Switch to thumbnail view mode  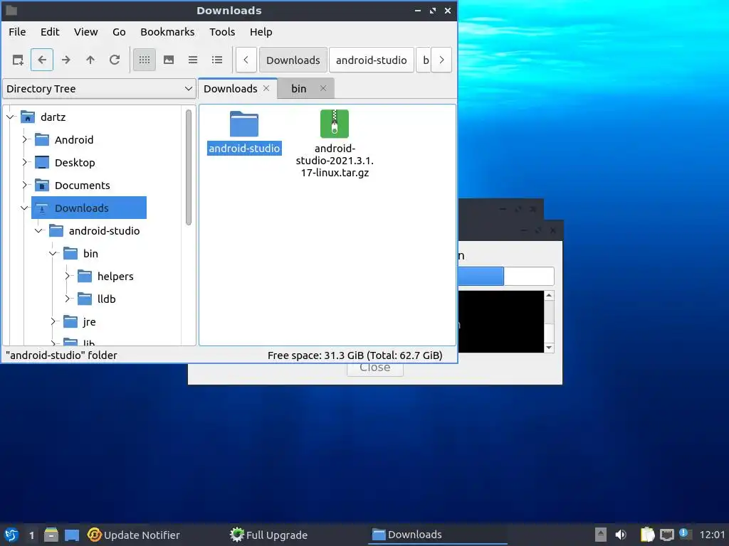coord(169,60)
